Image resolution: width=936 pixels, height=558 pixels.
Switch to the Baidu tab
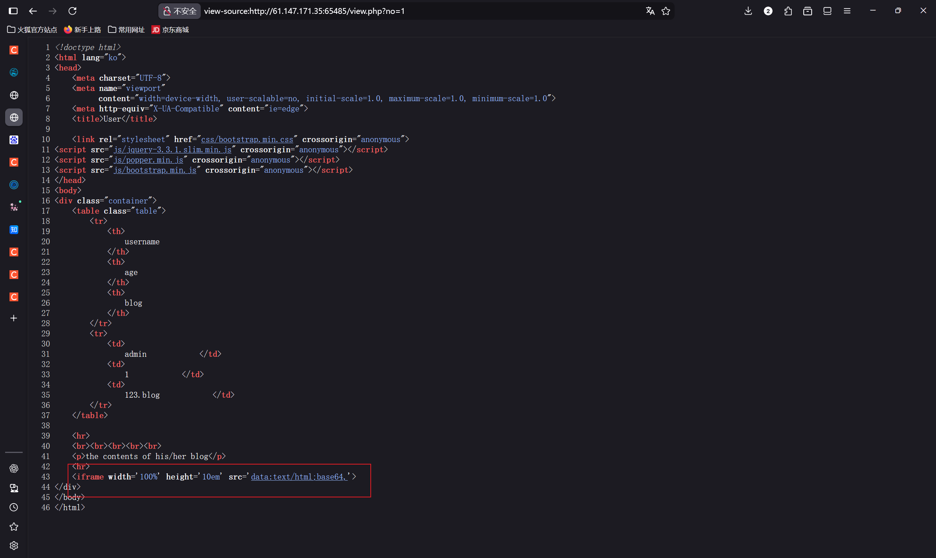(x=14, y=140)
